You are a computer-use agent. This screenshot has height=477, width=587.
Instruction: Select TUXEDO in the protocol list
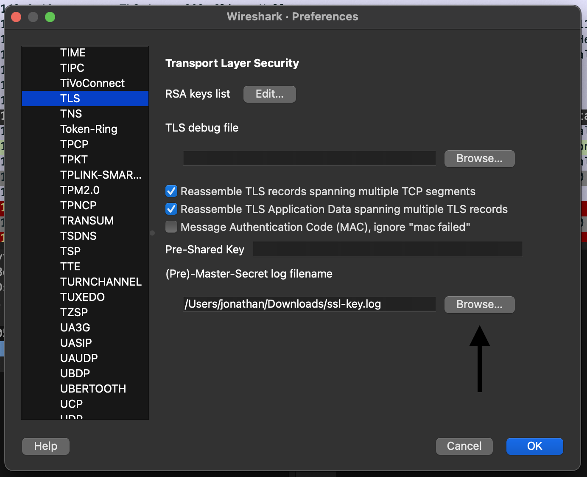[85, 297]
